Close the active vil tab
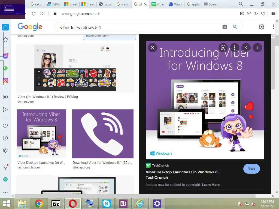279x209 pixels. pyautogui.click(x=145, y=4)
